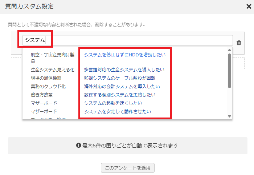This screenshot has height=175, width=254.
Task: Click 現場の通信機器 category label
Action: click(46, 78)
